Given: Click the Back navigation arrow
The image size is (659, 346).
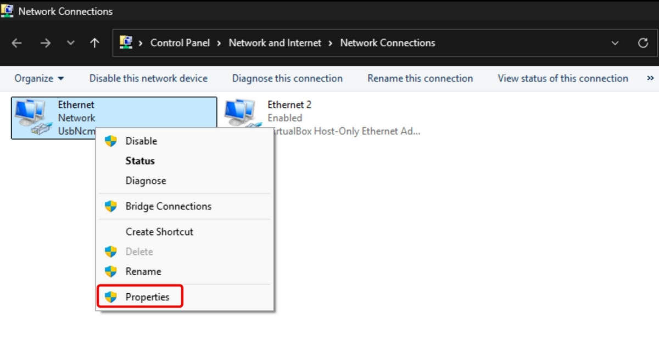Looking at the screenshot, I should pos(16,43).
